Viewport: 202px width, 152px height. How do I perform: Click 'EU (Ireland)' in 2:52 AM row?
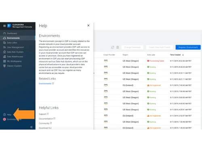[128, 116]
